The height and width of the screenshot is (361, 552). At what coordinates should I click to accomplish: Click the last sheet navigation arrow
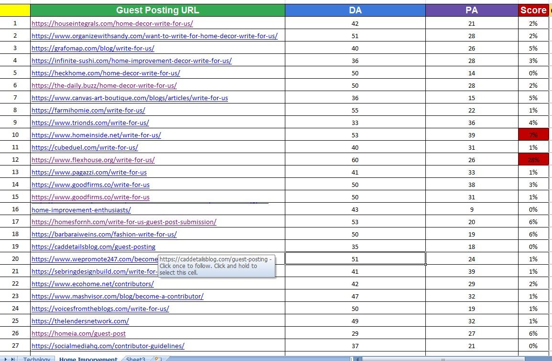tap(13, 359)
